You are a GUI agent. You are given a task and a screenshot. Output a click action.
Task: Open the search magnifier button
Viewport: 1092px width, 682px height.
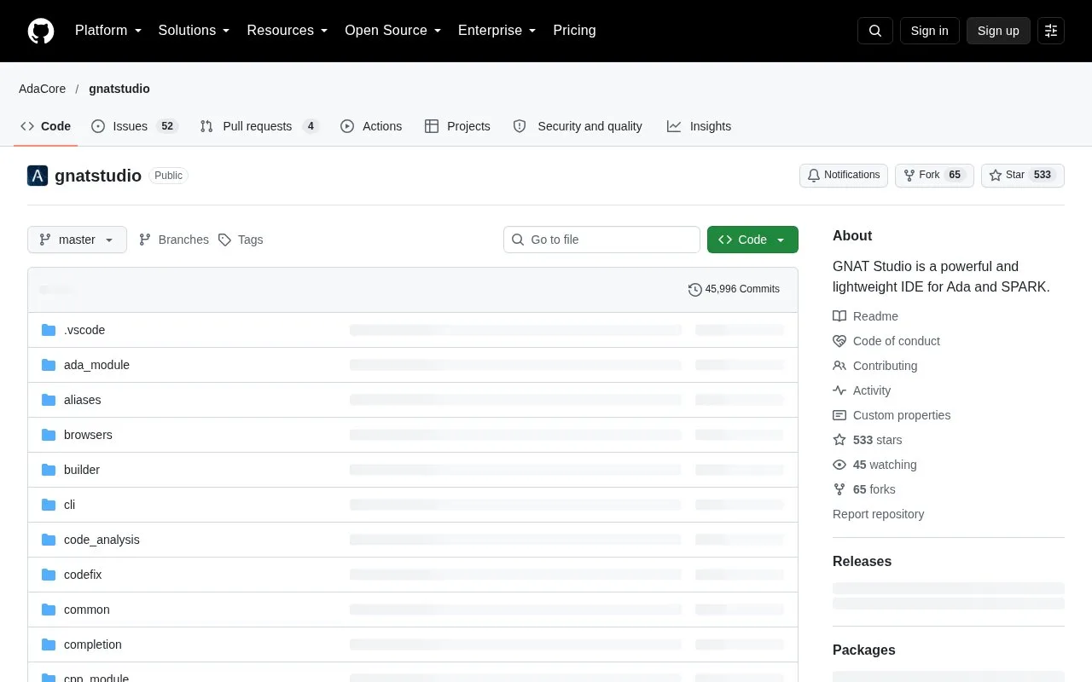pos(875,31)
